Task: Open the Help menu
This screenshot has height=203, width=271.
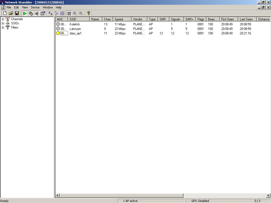Action: (x=58, y=7)
